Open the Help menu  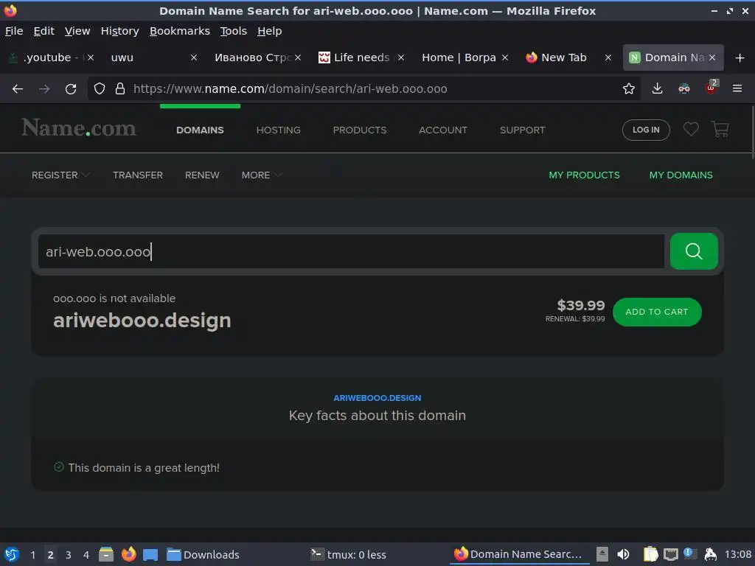[270, 31]
